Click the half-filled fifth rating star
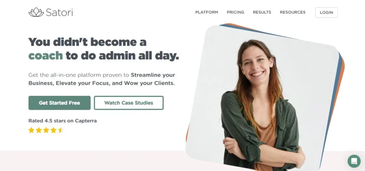365x171 pixels. click(x=61, y=130)
